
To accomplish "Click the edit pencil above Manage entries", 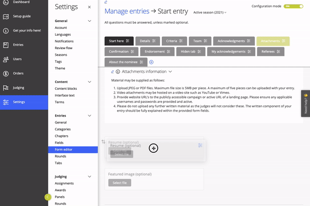I will point(106,2).
